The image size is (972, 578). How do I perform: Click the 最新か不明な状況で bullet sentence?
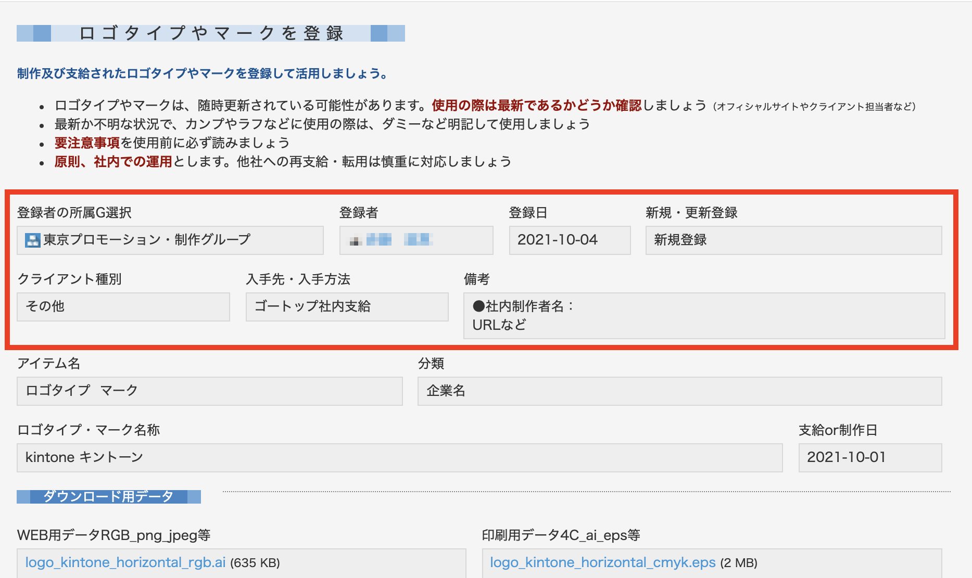point(322,124)
